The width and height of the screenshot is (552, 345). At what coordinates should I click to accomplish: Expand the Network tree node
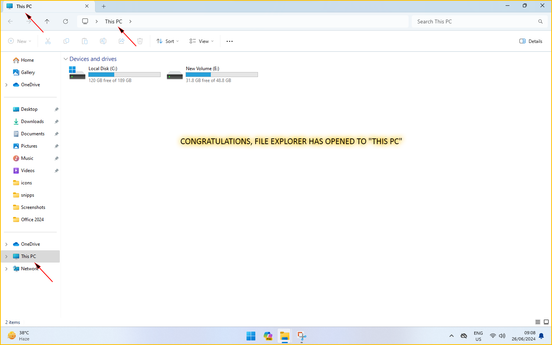tap(7, 269)
